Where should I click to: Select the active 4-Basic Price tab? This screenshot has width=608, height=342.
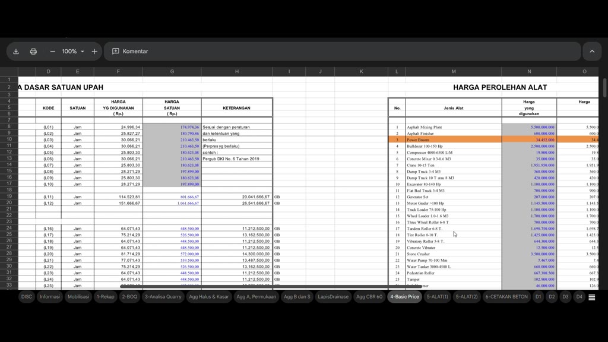pyautogui.click(x=404, y=297)
